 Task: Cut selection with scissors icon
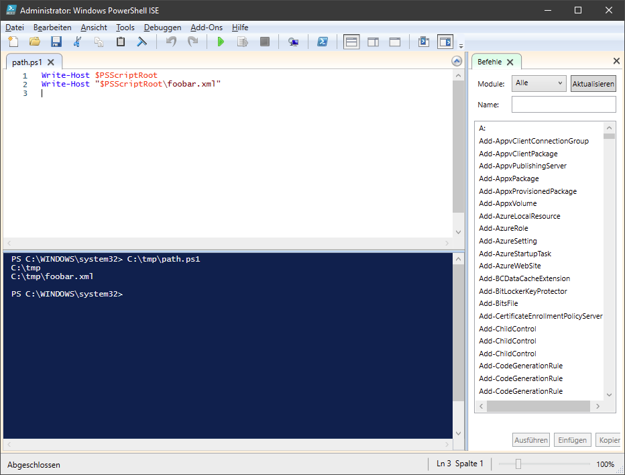[x=77, y=42]
